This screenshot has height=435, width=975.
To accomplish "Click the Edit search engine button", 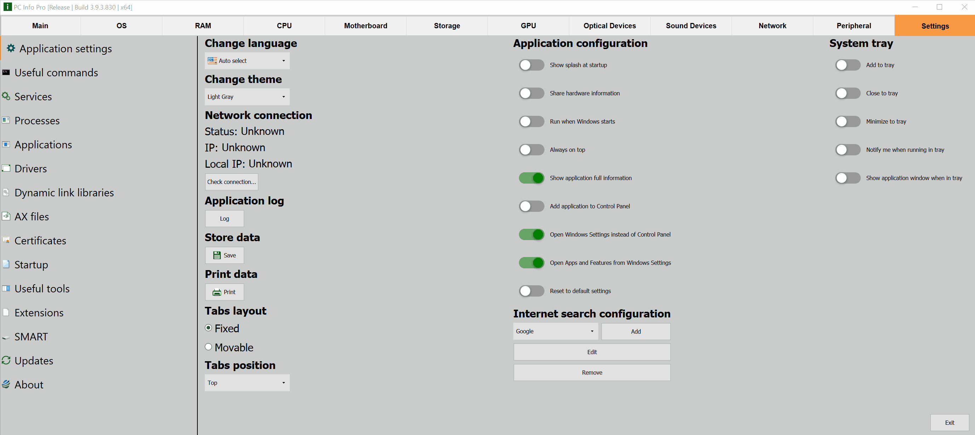I will pos(592,352).
